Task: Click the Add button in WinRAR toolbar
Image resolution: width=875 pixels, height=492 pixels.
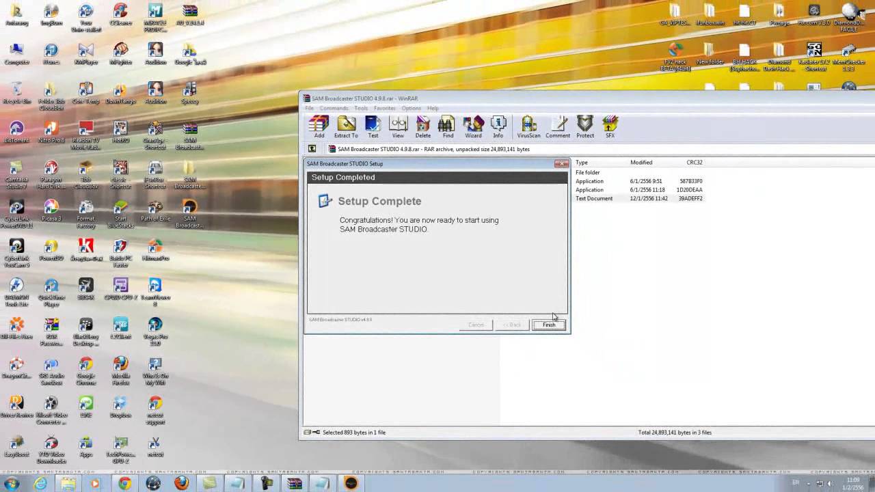Action: (x=319, y=127)
